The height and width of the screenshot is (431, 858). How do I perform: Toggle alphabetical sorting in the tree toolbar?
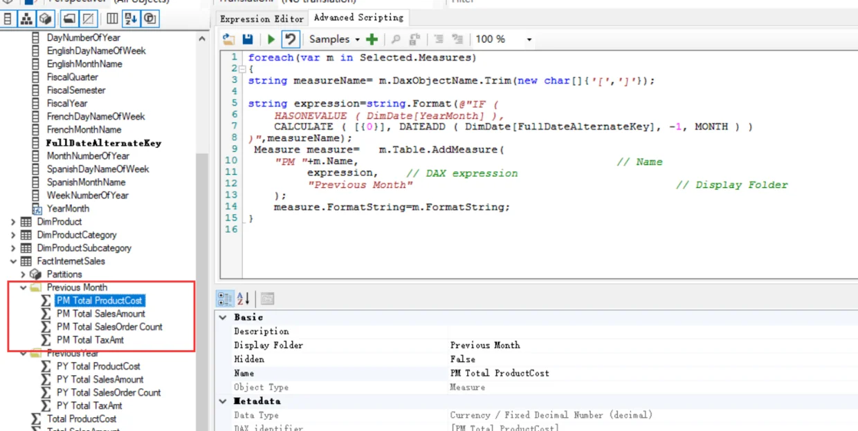click(x=131, y=19)
